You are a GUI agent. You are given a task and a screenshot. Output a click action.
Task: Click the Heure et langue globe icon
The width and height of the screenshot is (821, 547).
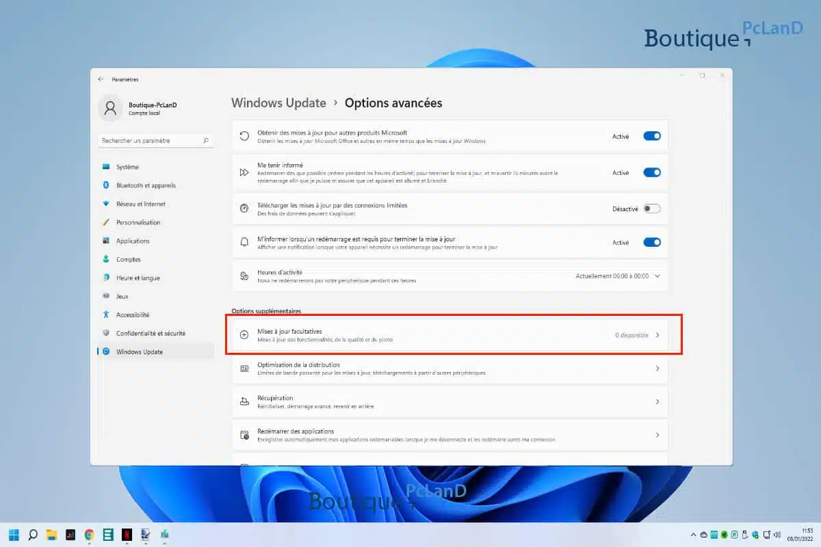[x=106, y=278]
